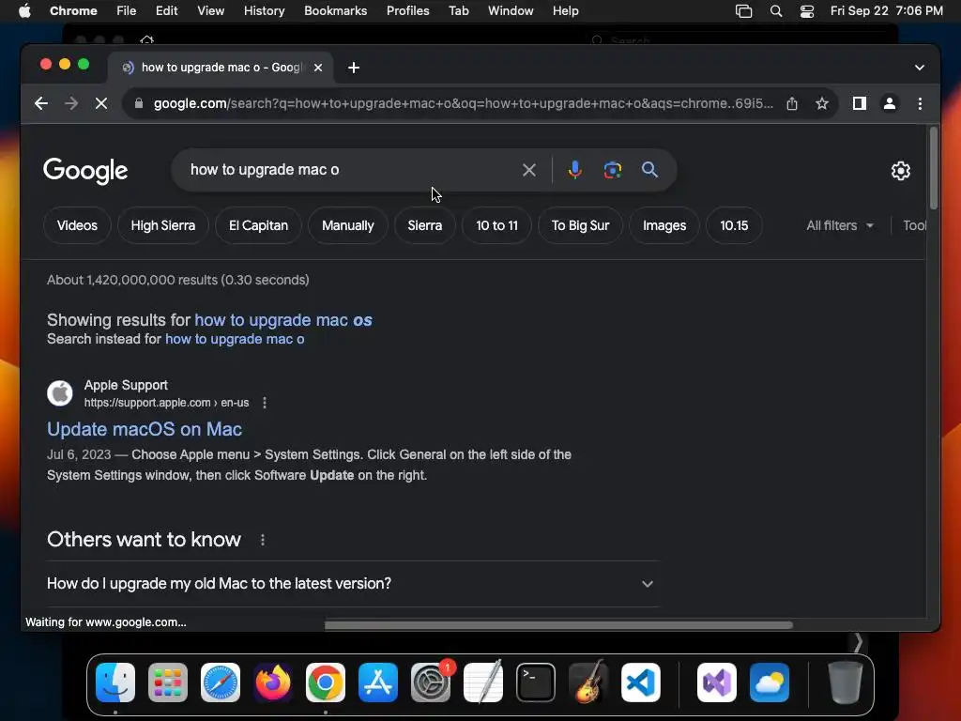This screenshot has width=961, height=721.
Task: Go back with the browser back arrow
Action: (41, 103)
